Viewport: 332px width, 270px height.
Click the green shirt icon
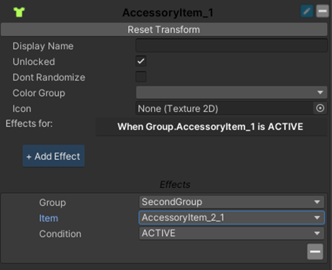tap(19, 12)
